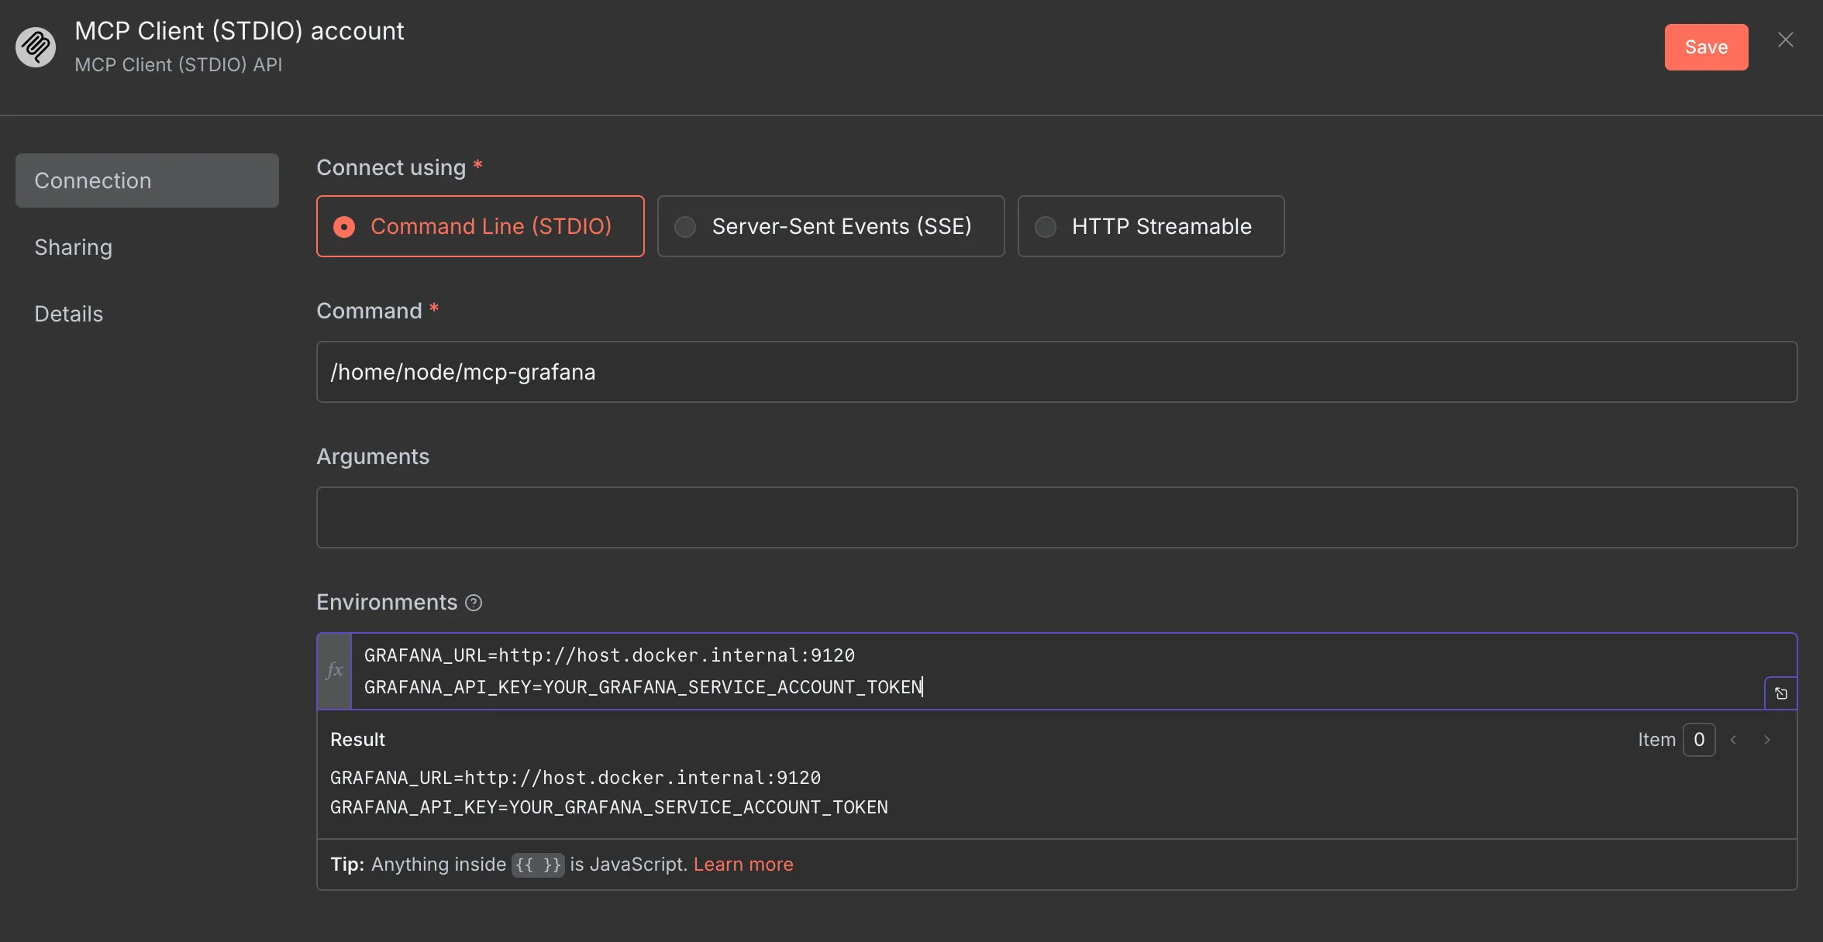The height and width of the screenshot is (942, 1823).
Task: Click the {{ }} code snippet in the tip
Action: click(x=538, y=865)
